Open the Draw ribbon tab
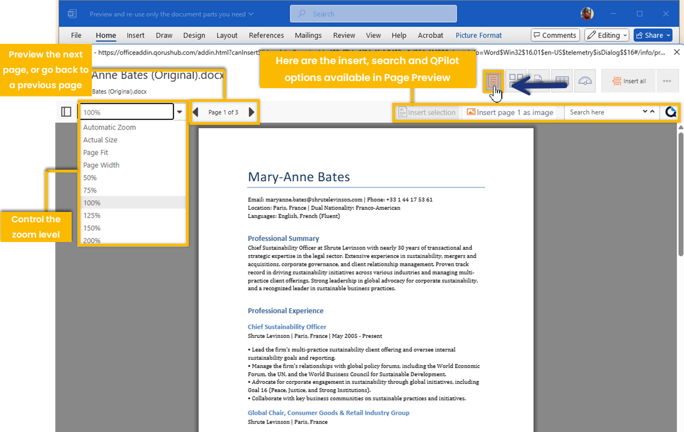Screen dimensions: 684x432 [164, 35]
